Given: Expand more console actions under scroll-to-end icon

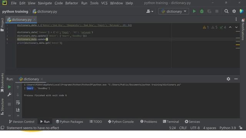Looking at the screenshot, I should [x=18, y=116].
